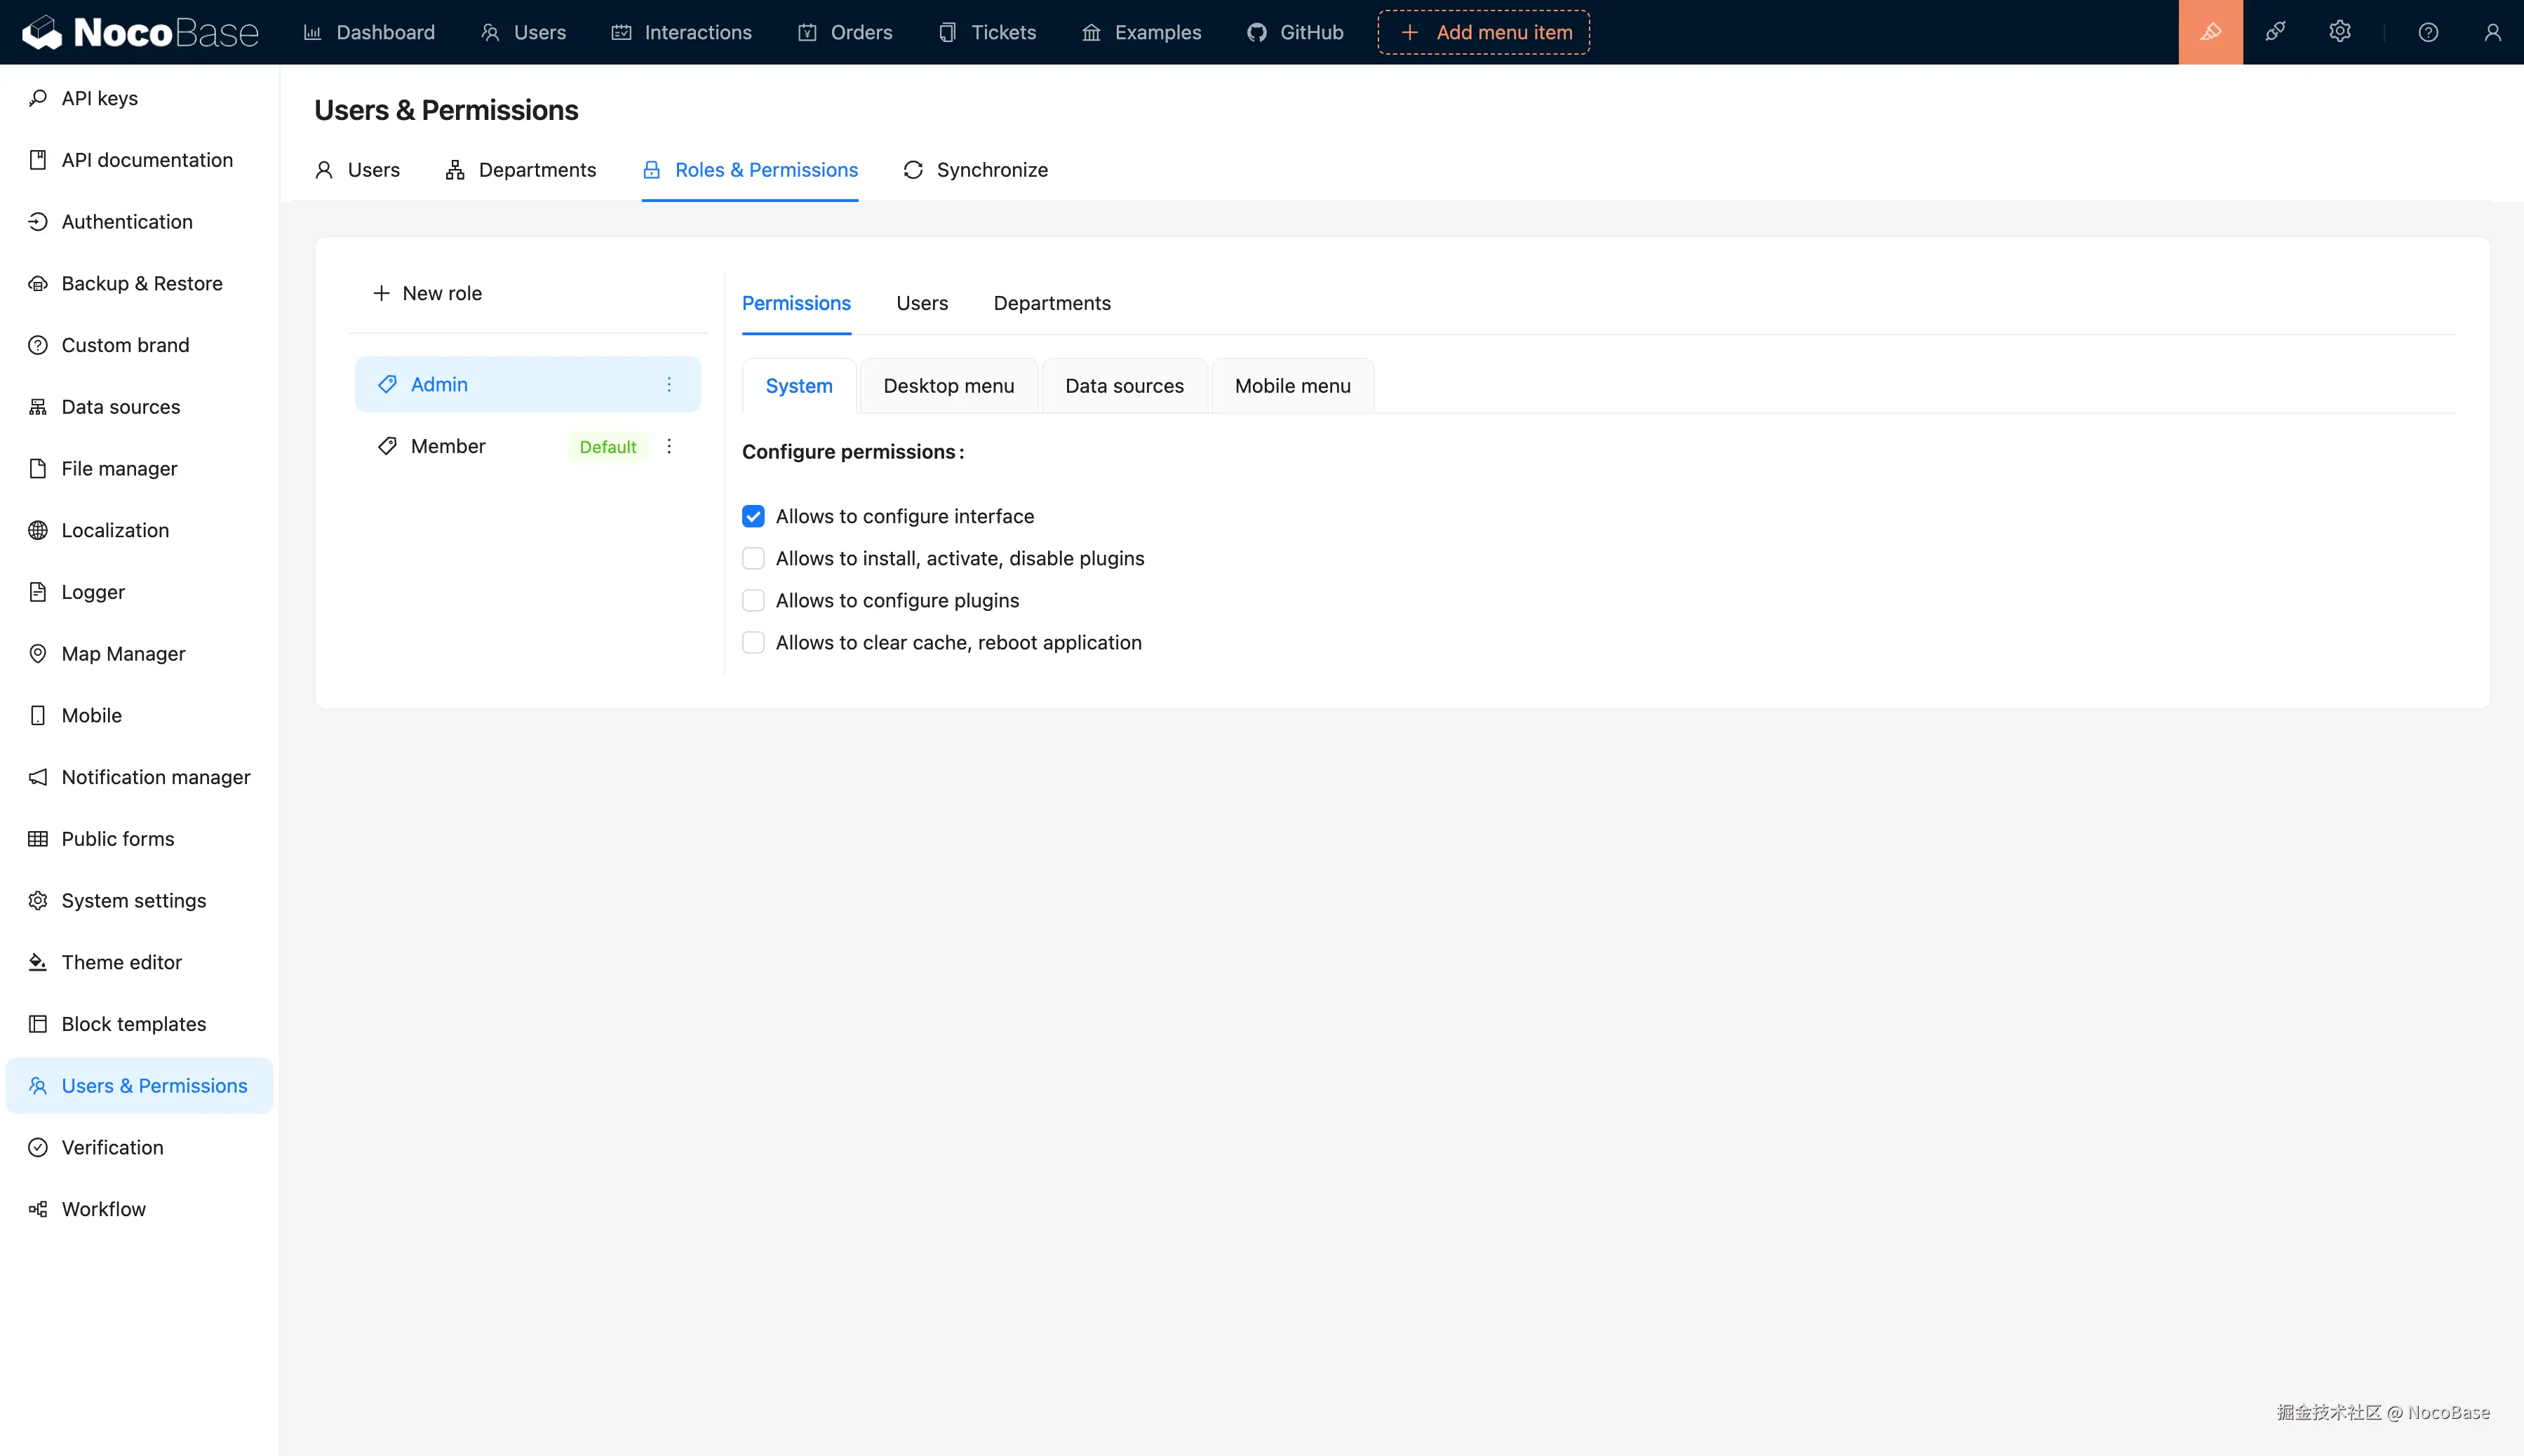Select Map Manager in the sidebar
The height and width of the screenshot is (1456, 2524).
pyautogui.click(x=123, y=653)
